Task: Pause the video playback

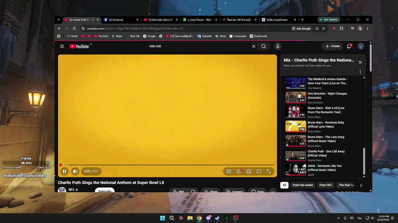Action: click(64, 171)
